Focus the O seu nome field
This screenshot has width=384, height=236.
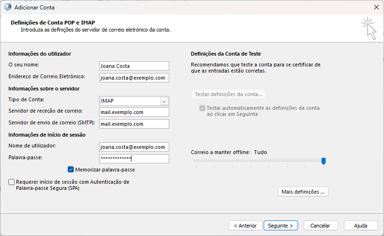point(134,66)
